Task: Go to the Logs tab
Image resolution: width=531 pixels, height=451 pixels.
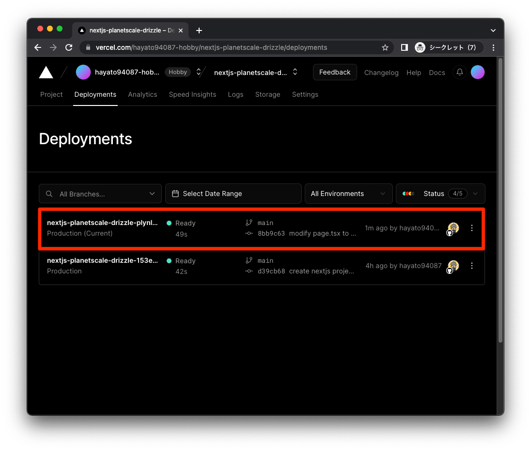Action: [x=235, y=94]
